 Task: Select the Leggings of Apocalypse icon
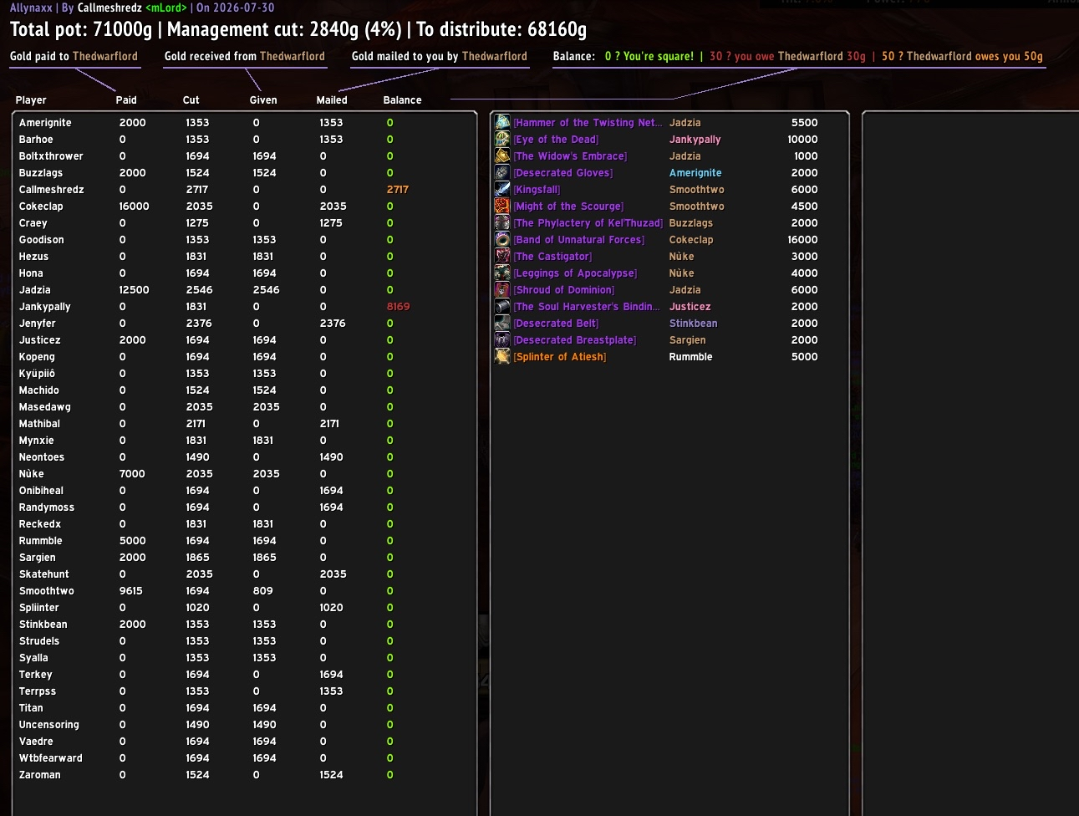502,273
